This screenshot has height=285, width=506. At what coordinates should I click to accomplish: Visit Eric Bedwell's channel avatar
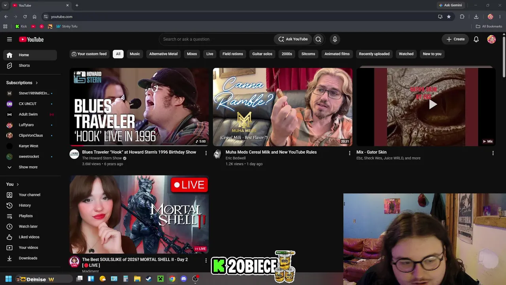(x=217, y=154)
